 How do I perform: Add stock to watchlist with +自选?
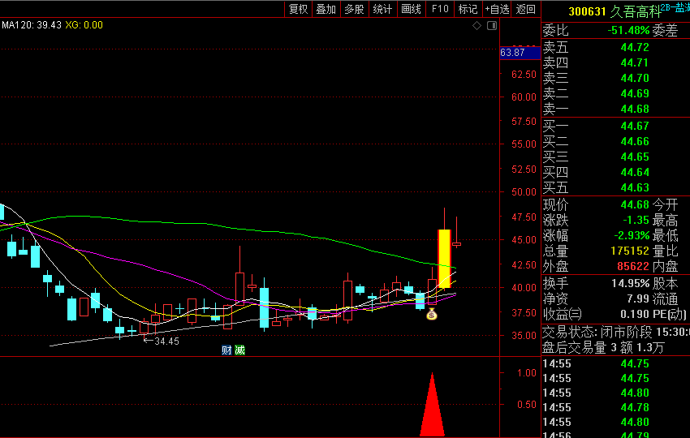coord(497,9)
